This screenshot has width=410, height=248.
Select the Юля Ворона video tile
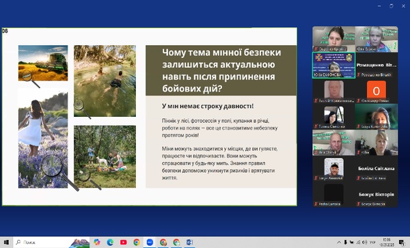377,39
